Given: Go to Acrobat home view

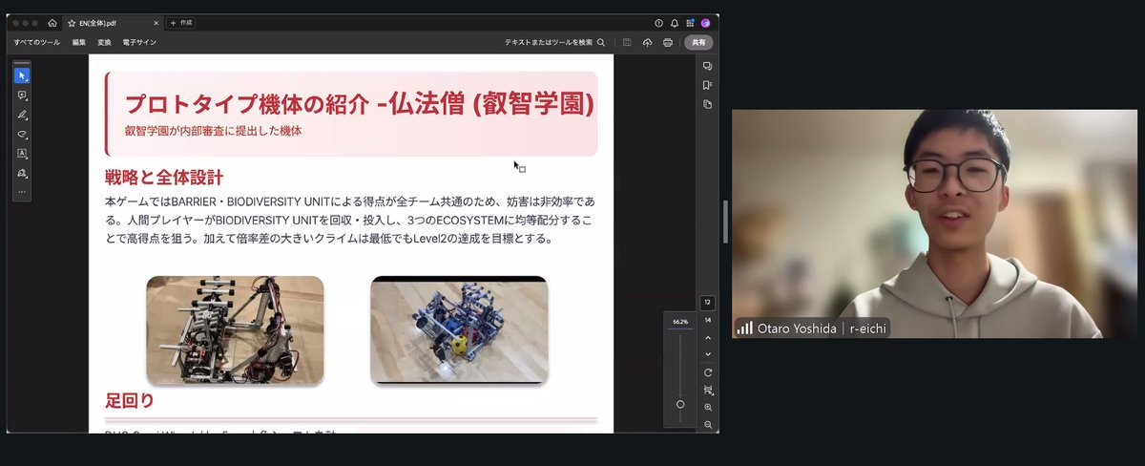Looking at the screenshot, I should click(52, 23).
